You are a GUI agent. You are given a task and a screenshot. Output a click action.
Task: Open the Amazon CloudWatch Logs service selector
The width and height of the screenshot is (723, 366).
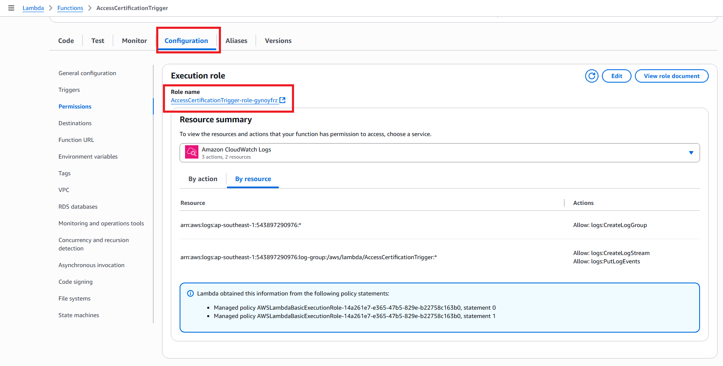point(439,153)
